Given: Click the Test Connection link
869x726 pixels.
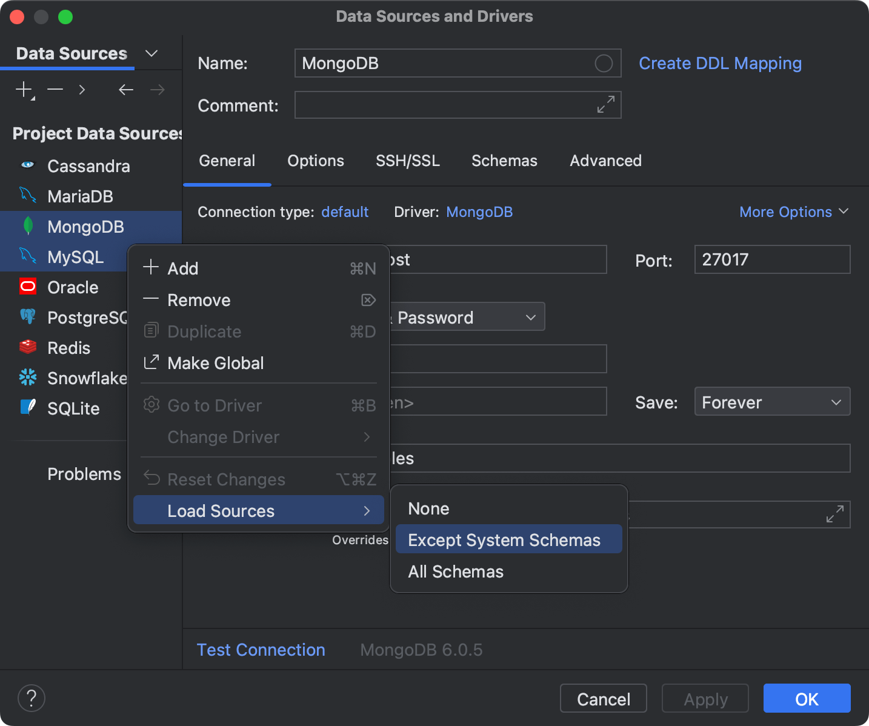Looking at the screenshot, I should (261, 650).
